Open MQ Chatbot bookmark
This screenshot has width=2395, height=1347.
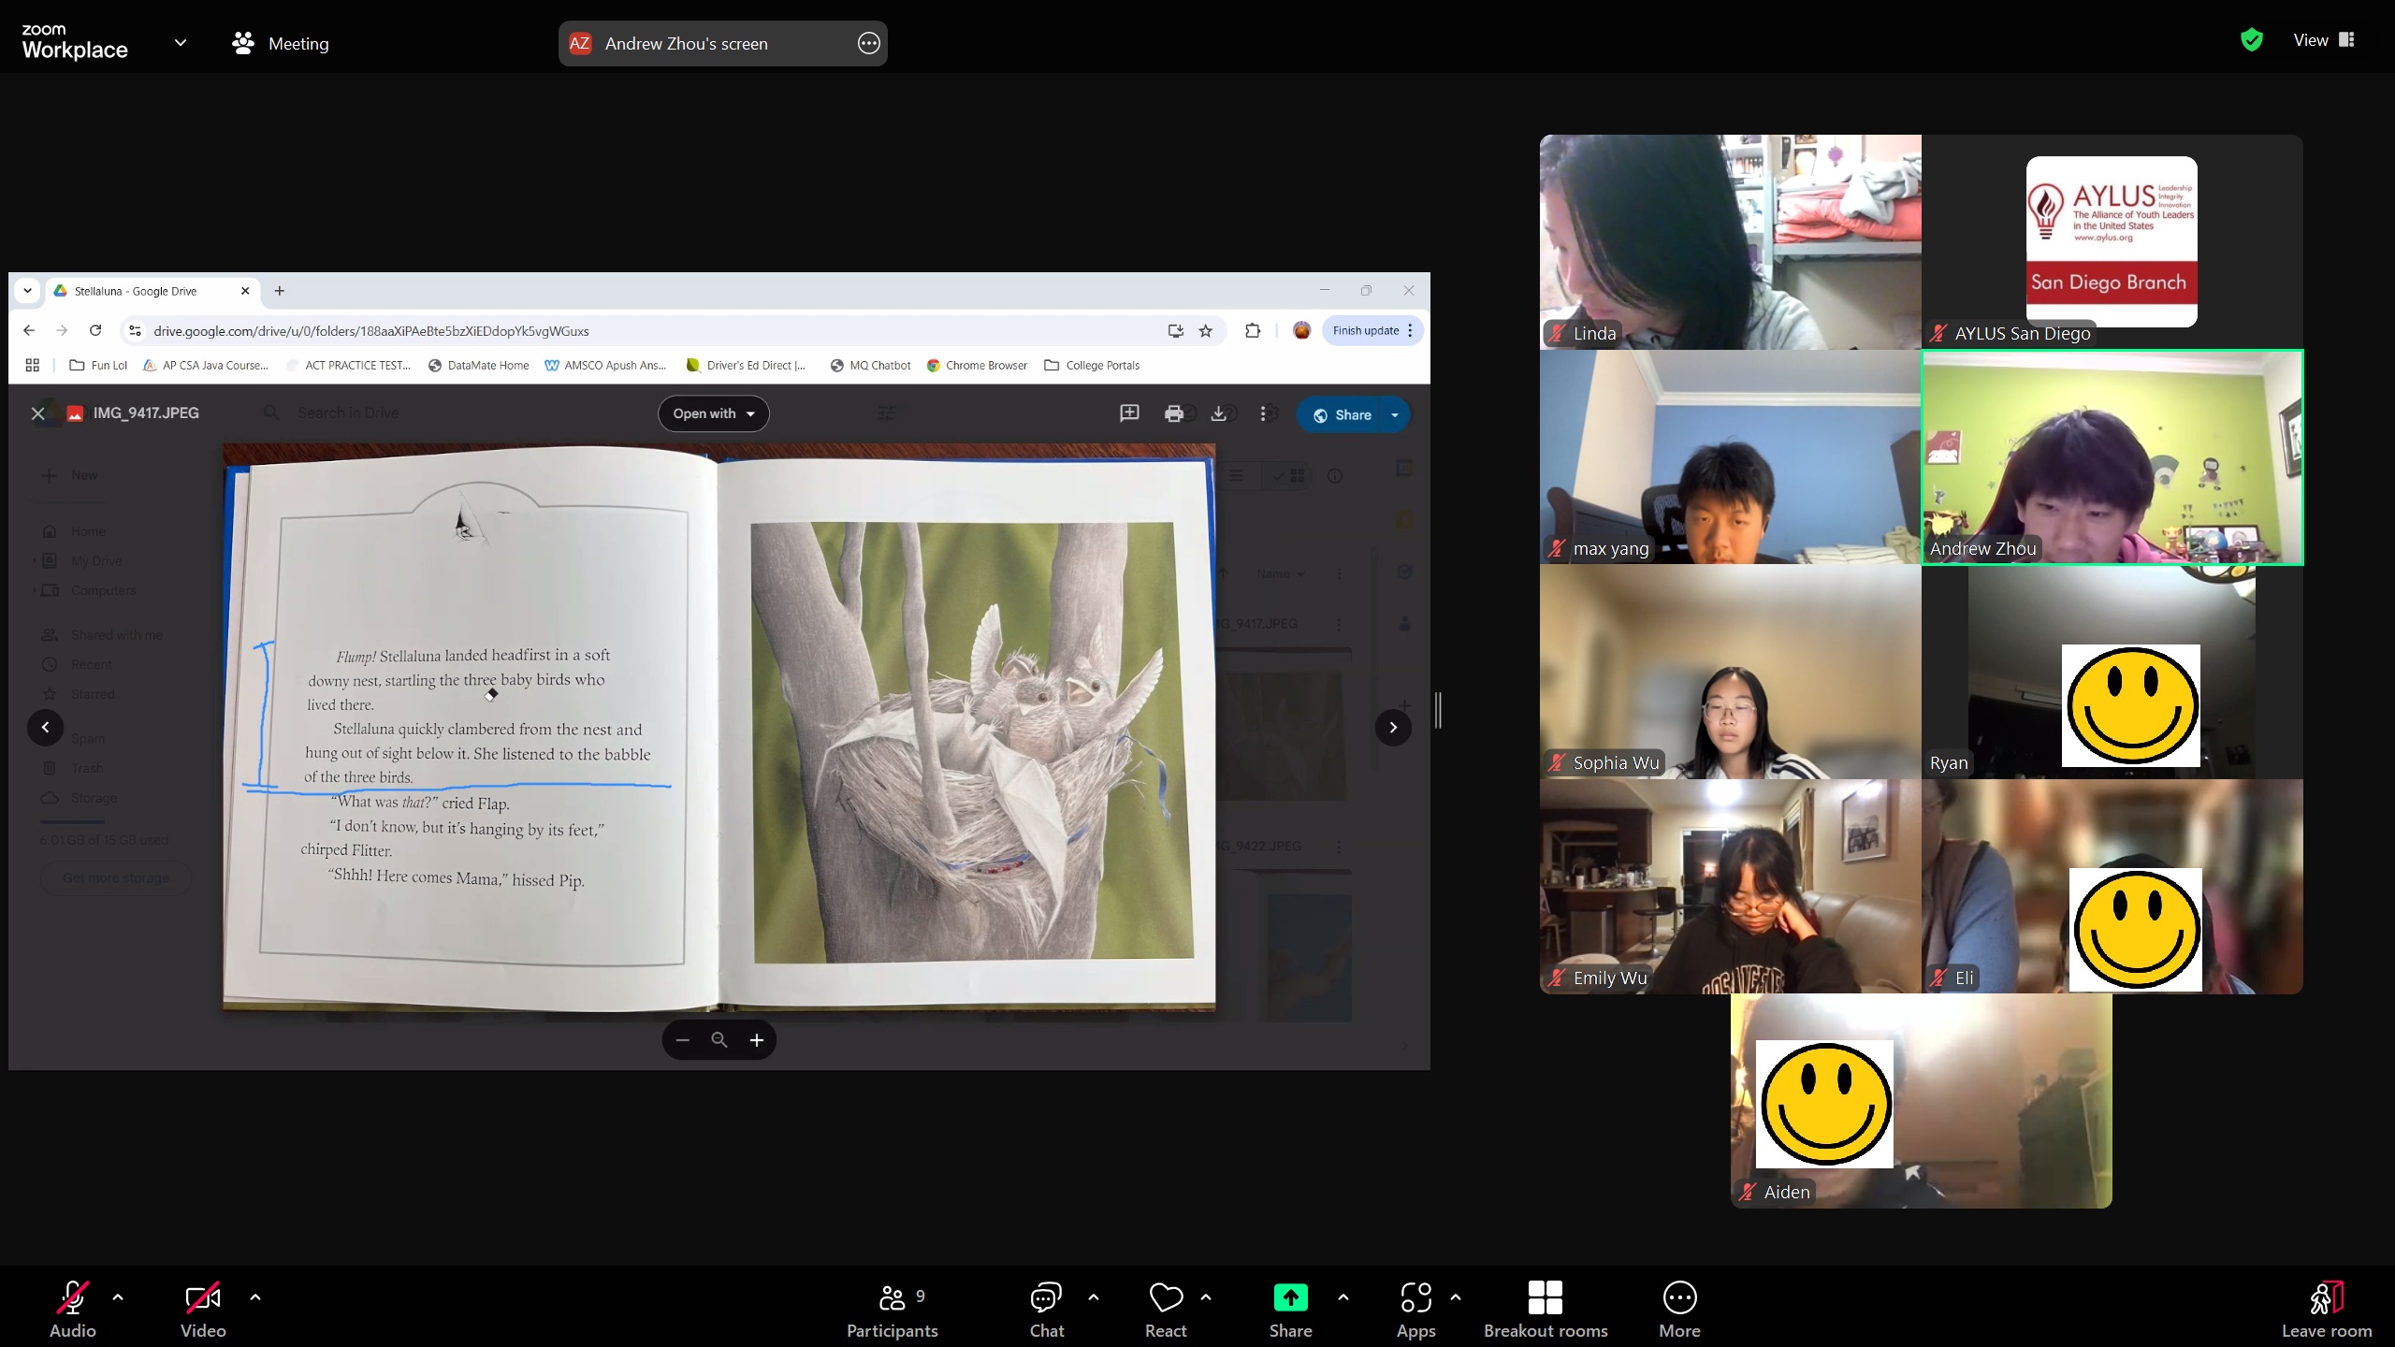(x=870, y=366)
